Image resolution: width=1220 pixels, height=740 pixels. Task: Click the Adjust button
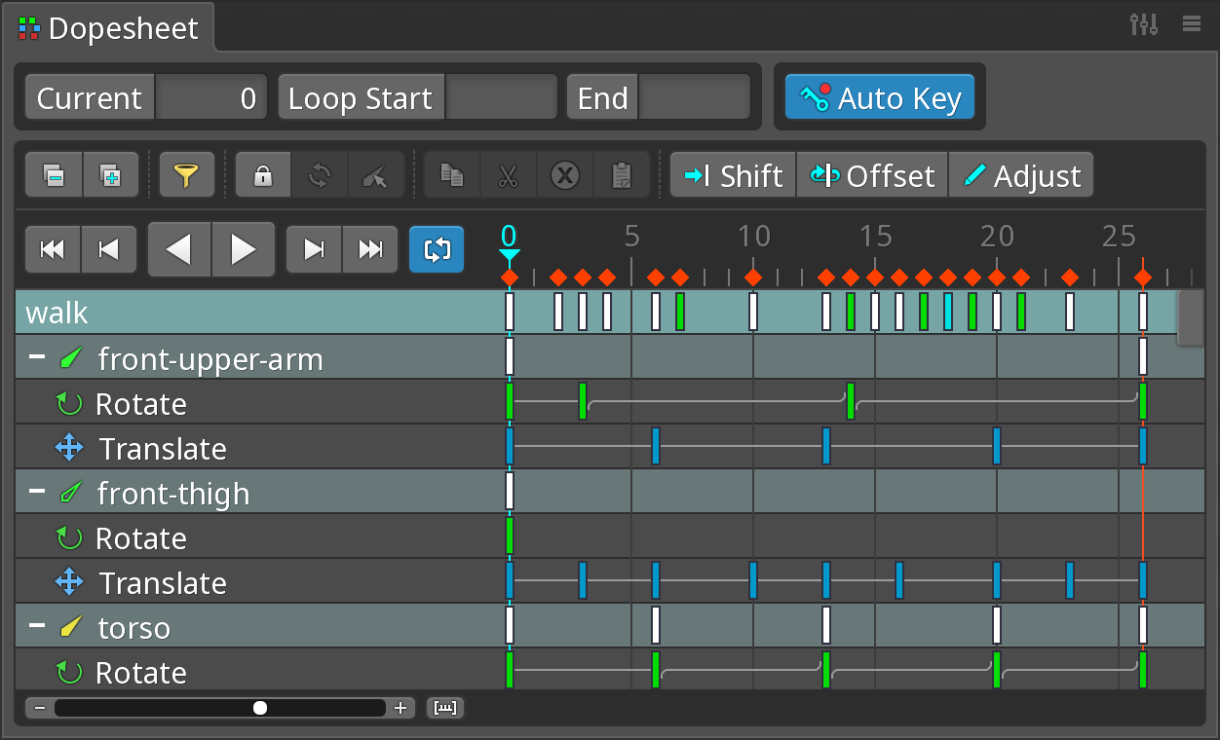click(1020, 176)
